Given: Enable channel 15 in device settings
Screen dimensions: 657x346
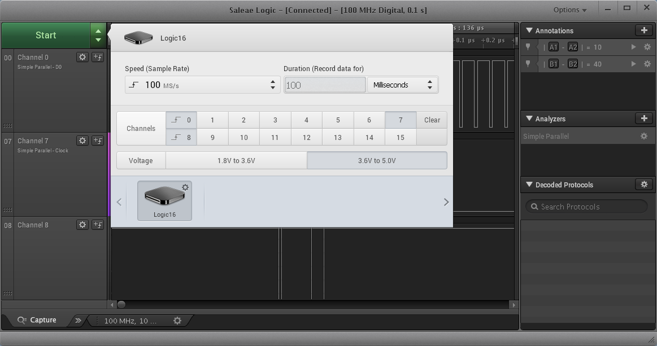Looking at the screenshot, I should (x=401, y=137).
